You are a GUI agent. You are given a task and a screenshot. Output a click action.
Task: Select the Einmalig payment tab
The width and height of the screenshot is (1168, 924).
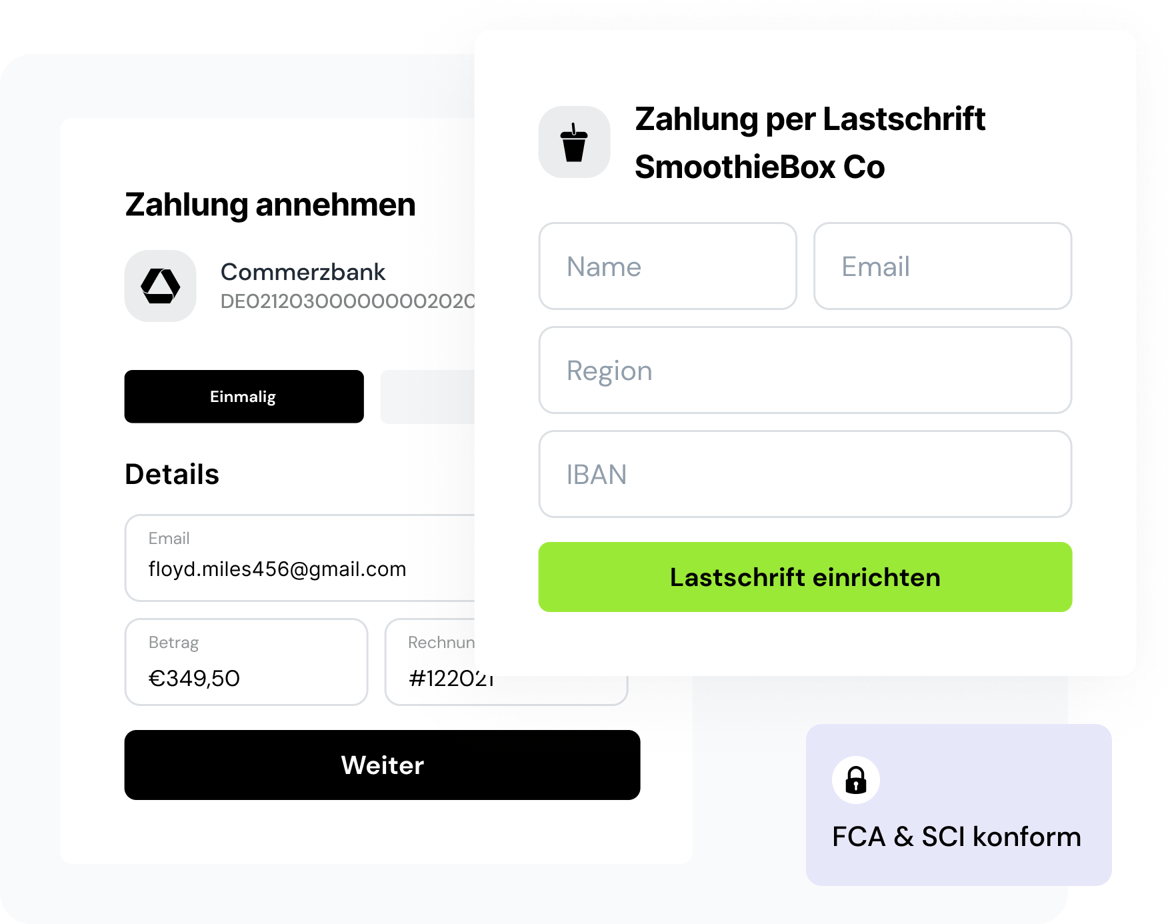244,397
